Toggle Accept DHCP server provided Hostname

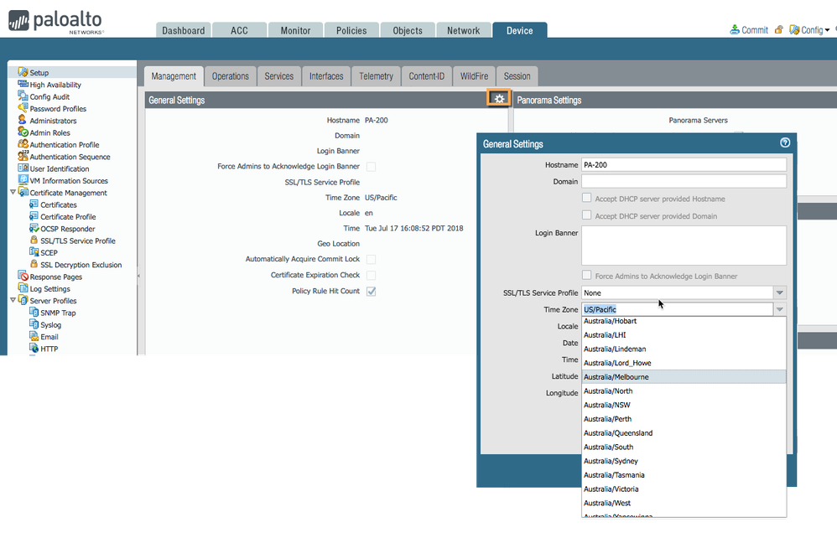[x=586, y=198]
